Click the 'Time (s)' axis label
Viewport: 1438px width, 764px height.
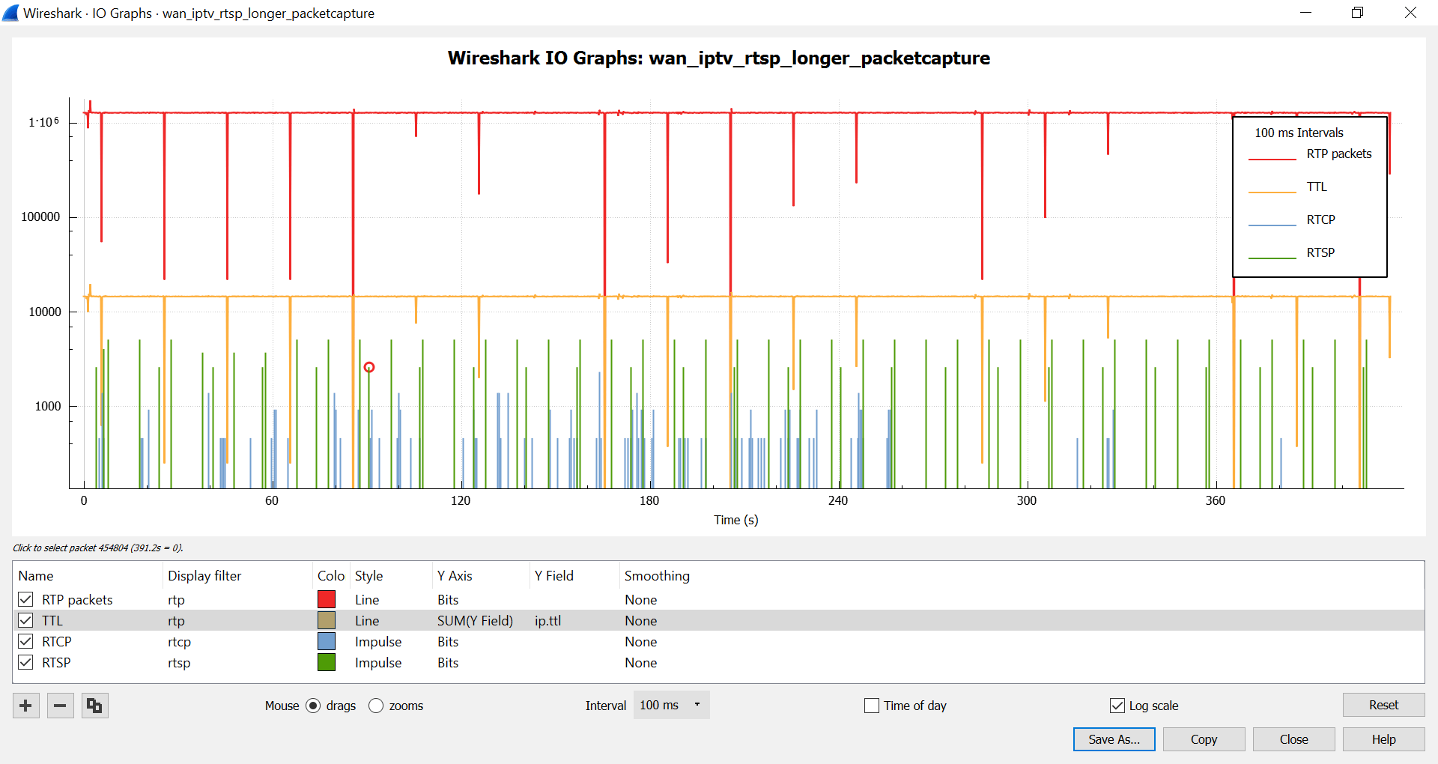coord(736,520)
